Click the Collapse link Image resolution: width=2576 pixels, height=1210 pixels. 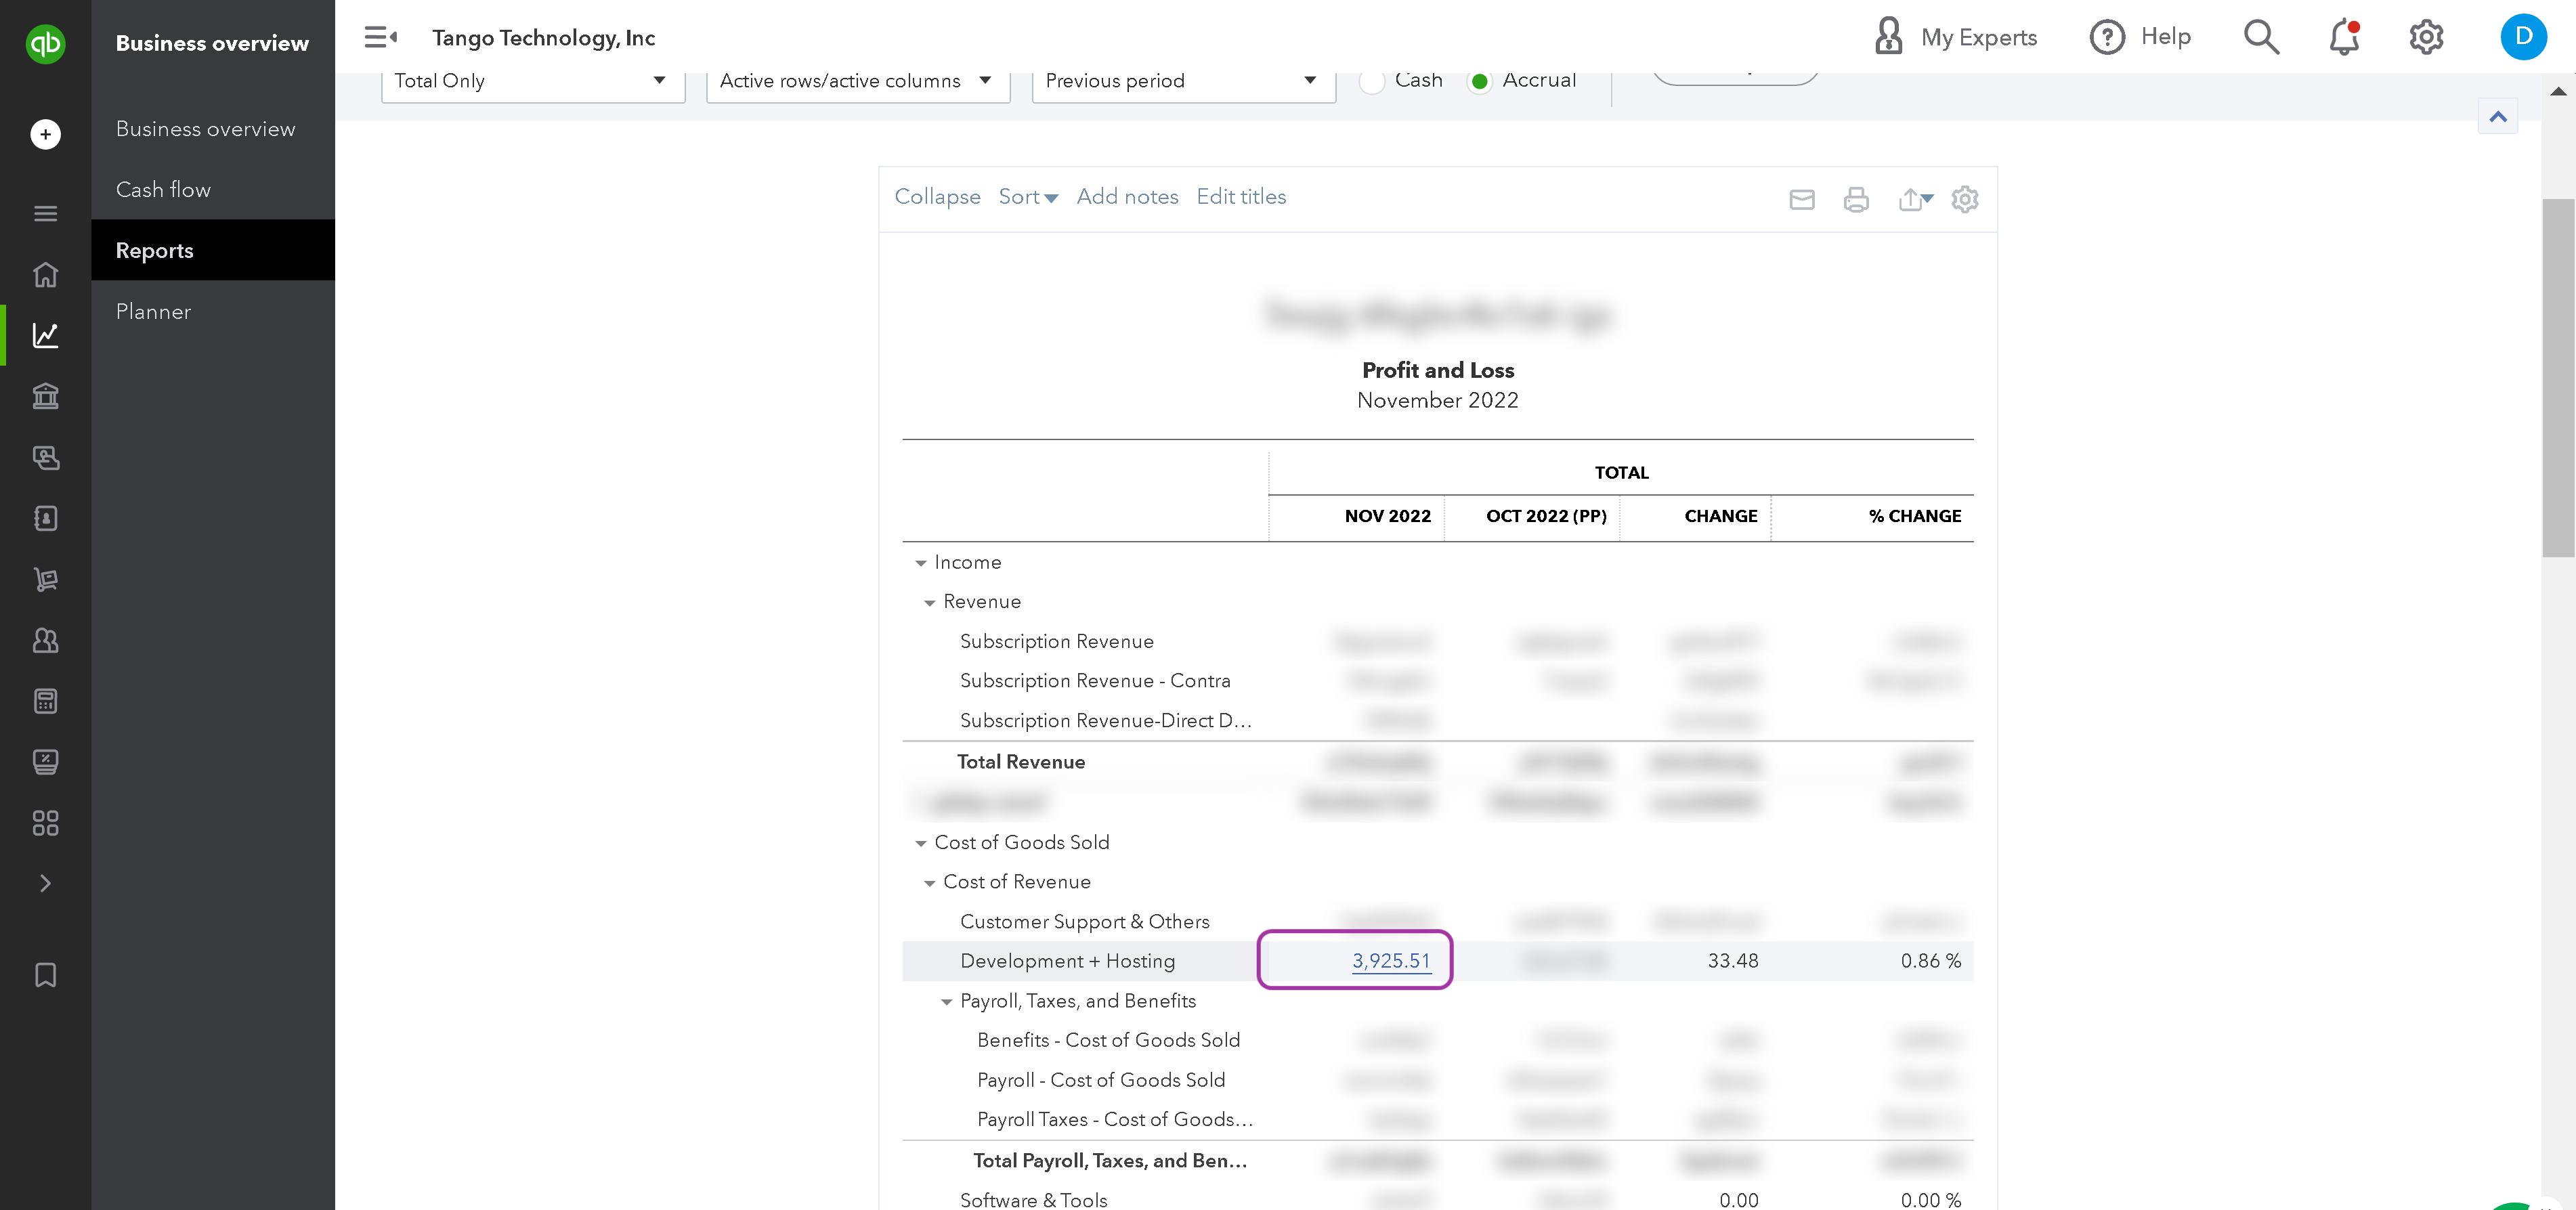[x=937, y=197]
